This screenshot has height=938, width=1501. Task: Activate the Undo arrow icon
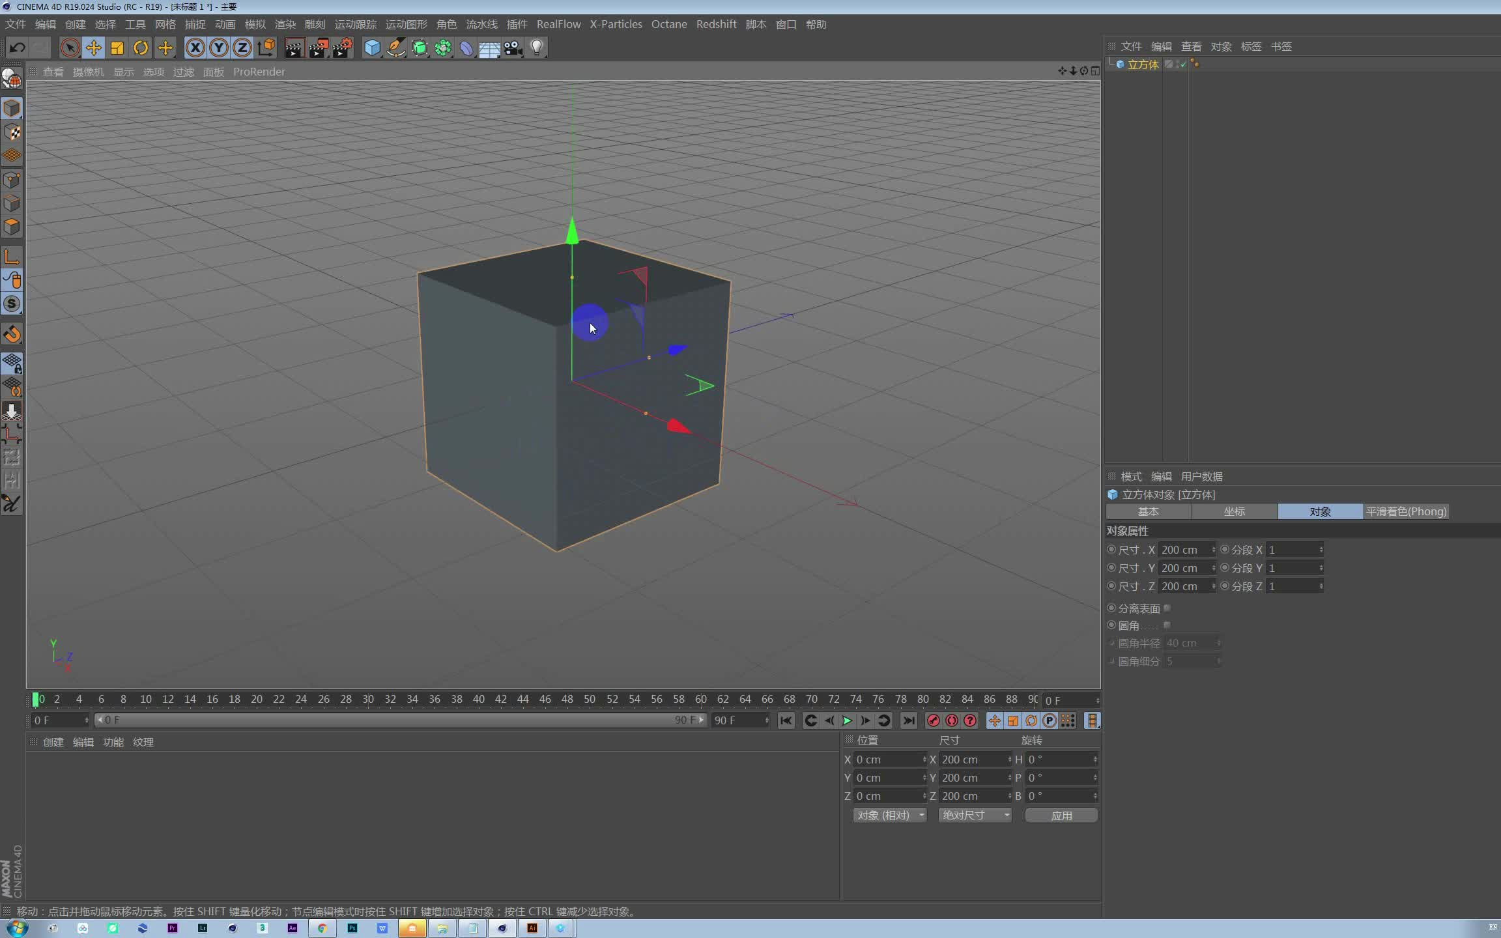click(x=18, y=48)
